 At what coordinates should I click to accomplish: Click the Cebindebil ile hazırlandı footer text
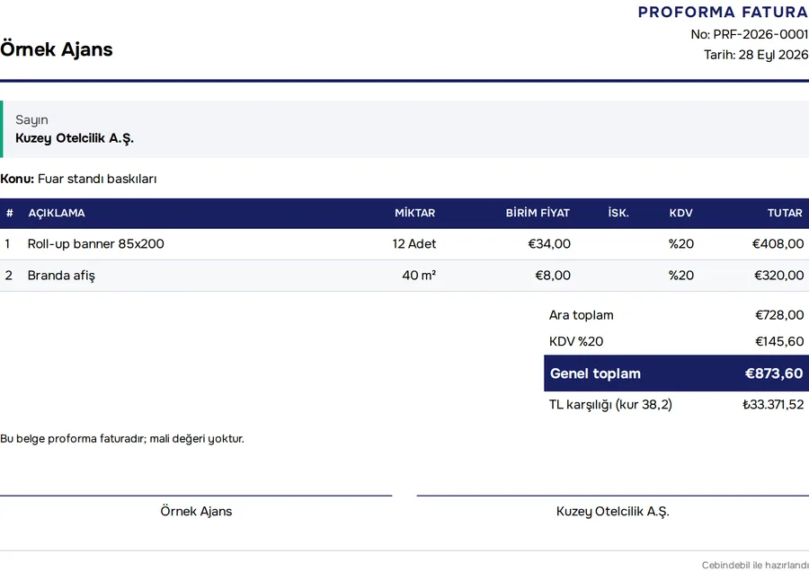(x=755, y=565)
